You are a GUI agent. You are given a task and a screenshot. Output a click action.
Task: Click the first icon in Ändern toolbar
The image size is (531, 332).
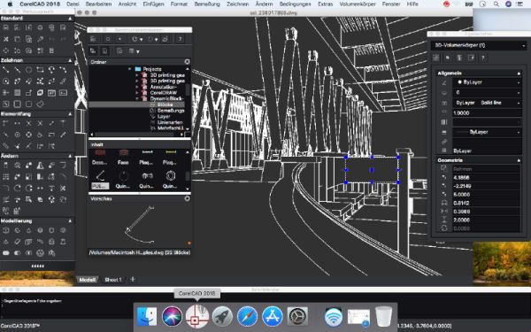[6, 166]
